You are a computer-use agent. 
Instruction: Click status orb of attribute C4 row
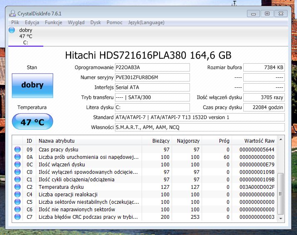[x=17, y=194]
